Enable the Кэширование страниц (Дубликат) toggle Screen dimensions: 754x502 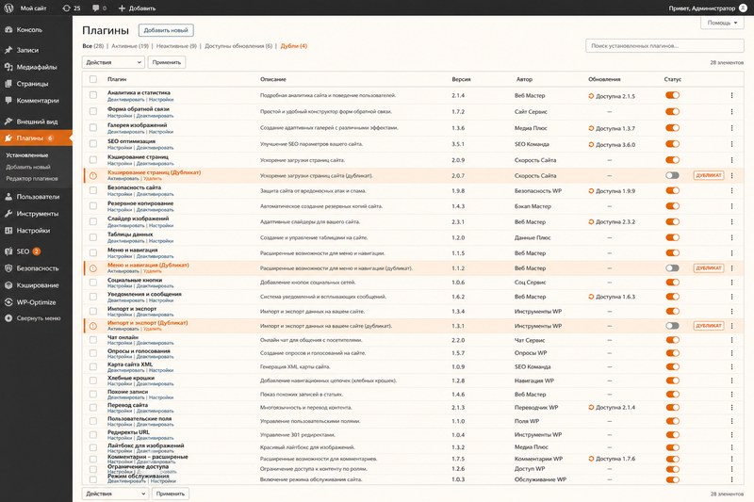(672, 175)
